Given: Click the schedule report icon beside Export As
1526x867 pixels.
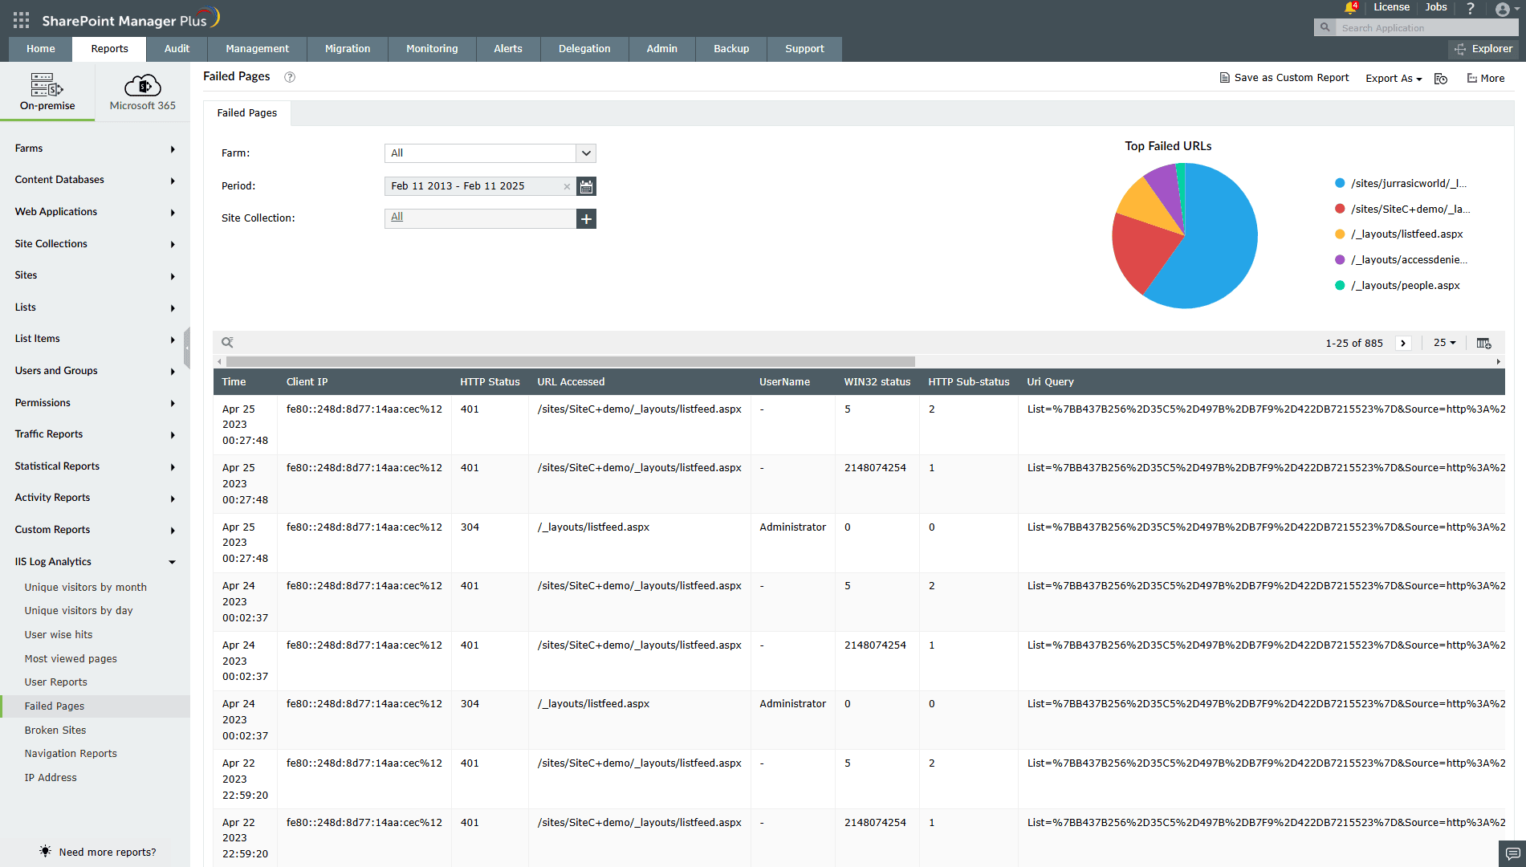Looking at the screenshot, I should 1441,79.
